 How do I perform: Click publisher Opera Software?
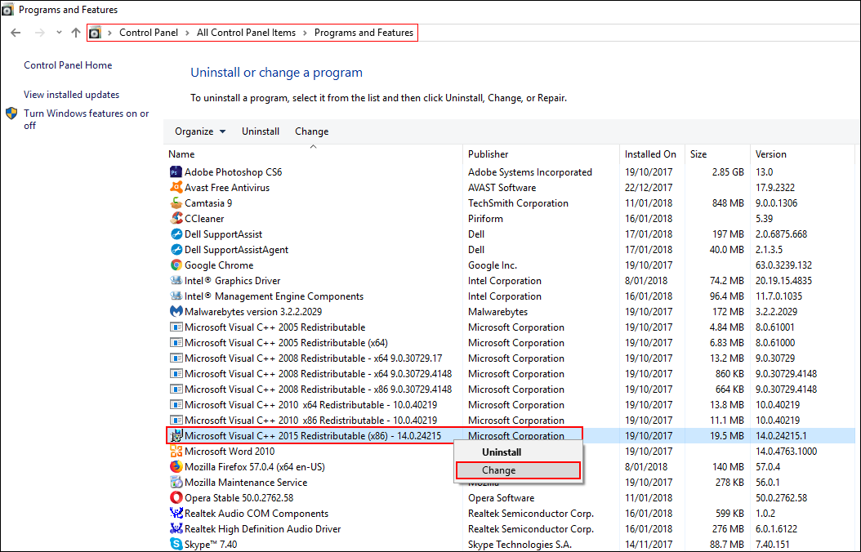click(501, 497)
